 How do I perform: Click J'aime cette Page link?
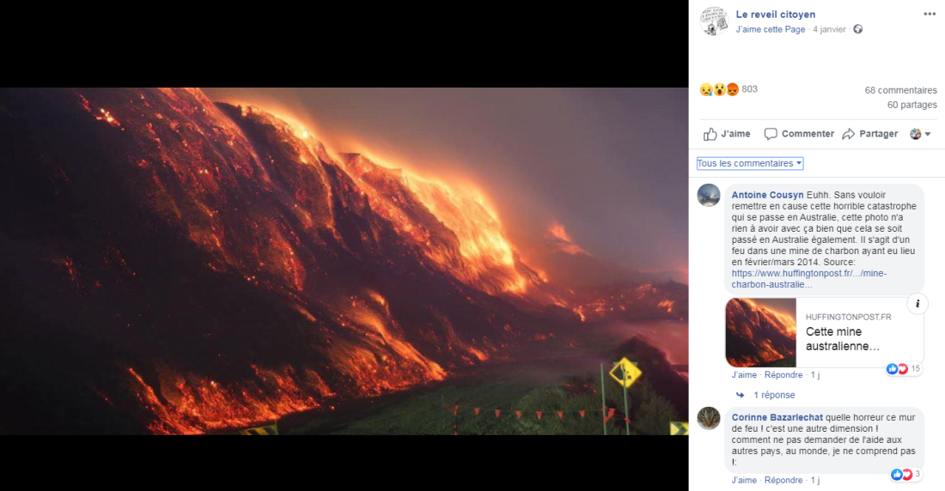(771, 29)
